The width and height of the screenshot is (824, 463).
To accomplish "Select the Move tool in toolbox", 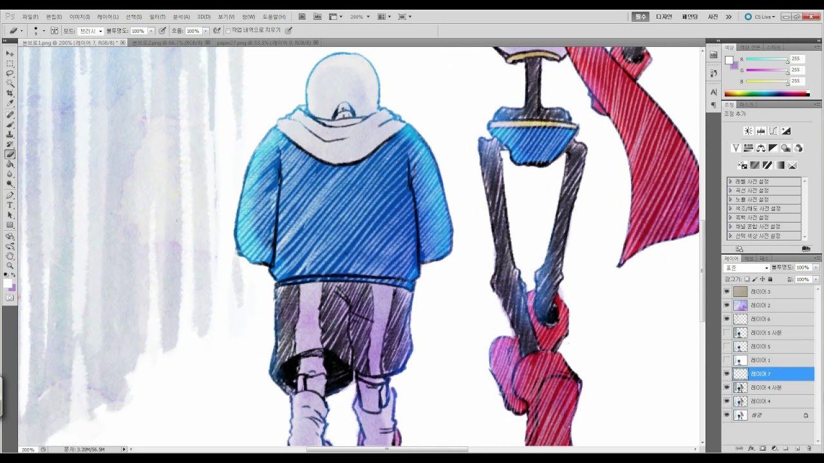I will (x=10, y=54).
